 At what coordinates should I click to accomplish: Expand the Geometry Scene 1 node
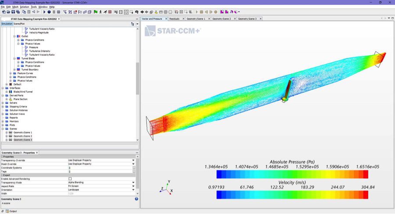point(7,132)
